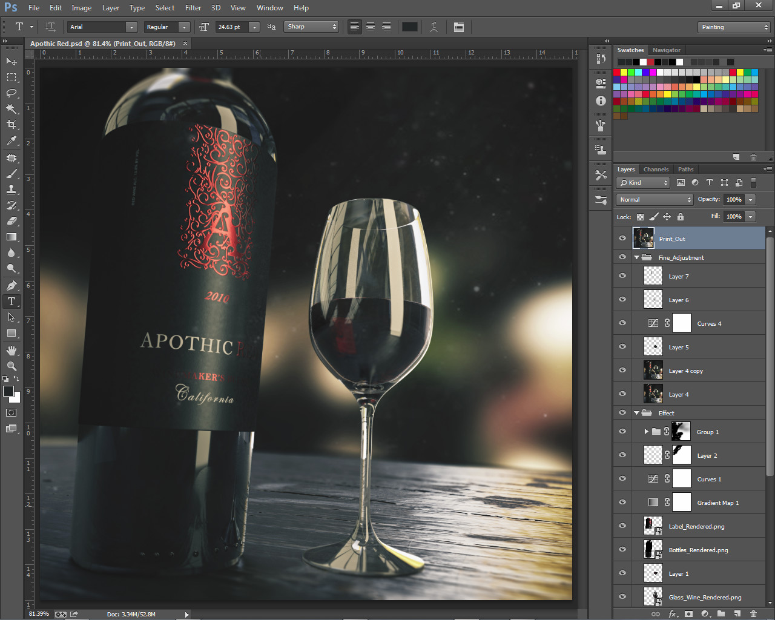Hide Curves 4 adjustment layer

622,323
